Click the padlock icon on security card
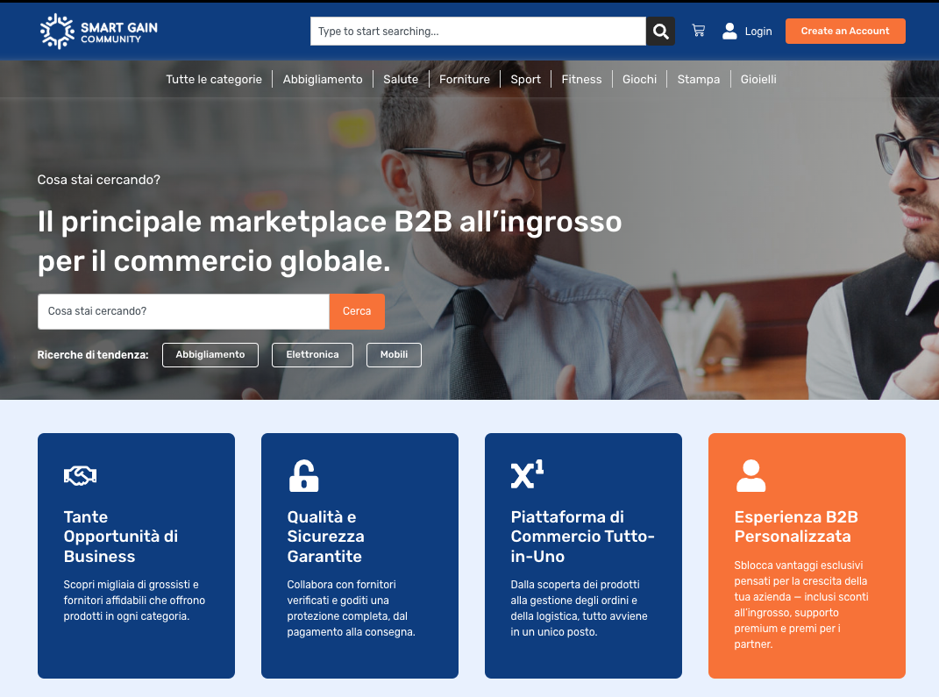This screenshot has width=939, height=697. click(x=303, y=475)
